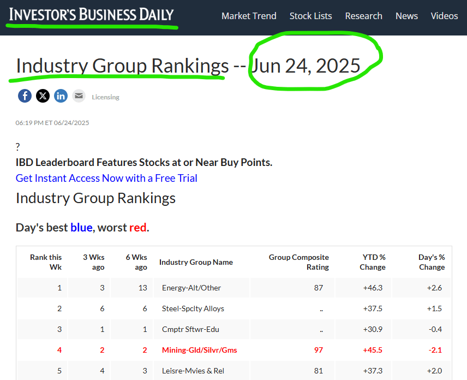This screenshot has width=467, height=380.
Task: Select the Energy-Alt/Other group name
Action: (191, 288)
